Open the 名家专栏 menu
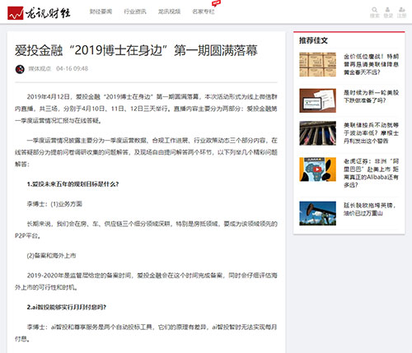The width and height of the screenshot is (412, 353). (204, 12)
